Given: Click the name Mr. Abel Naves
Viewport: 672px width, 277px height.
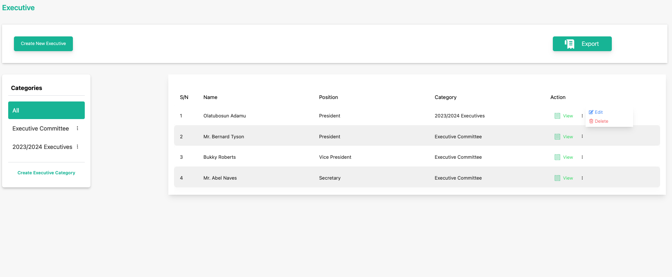Looking at the screenshot, I should pos(220,178).
